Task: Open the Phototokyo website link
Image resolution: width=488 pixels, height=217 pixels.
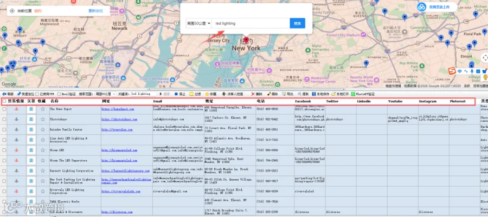Action: click(119, 120)
